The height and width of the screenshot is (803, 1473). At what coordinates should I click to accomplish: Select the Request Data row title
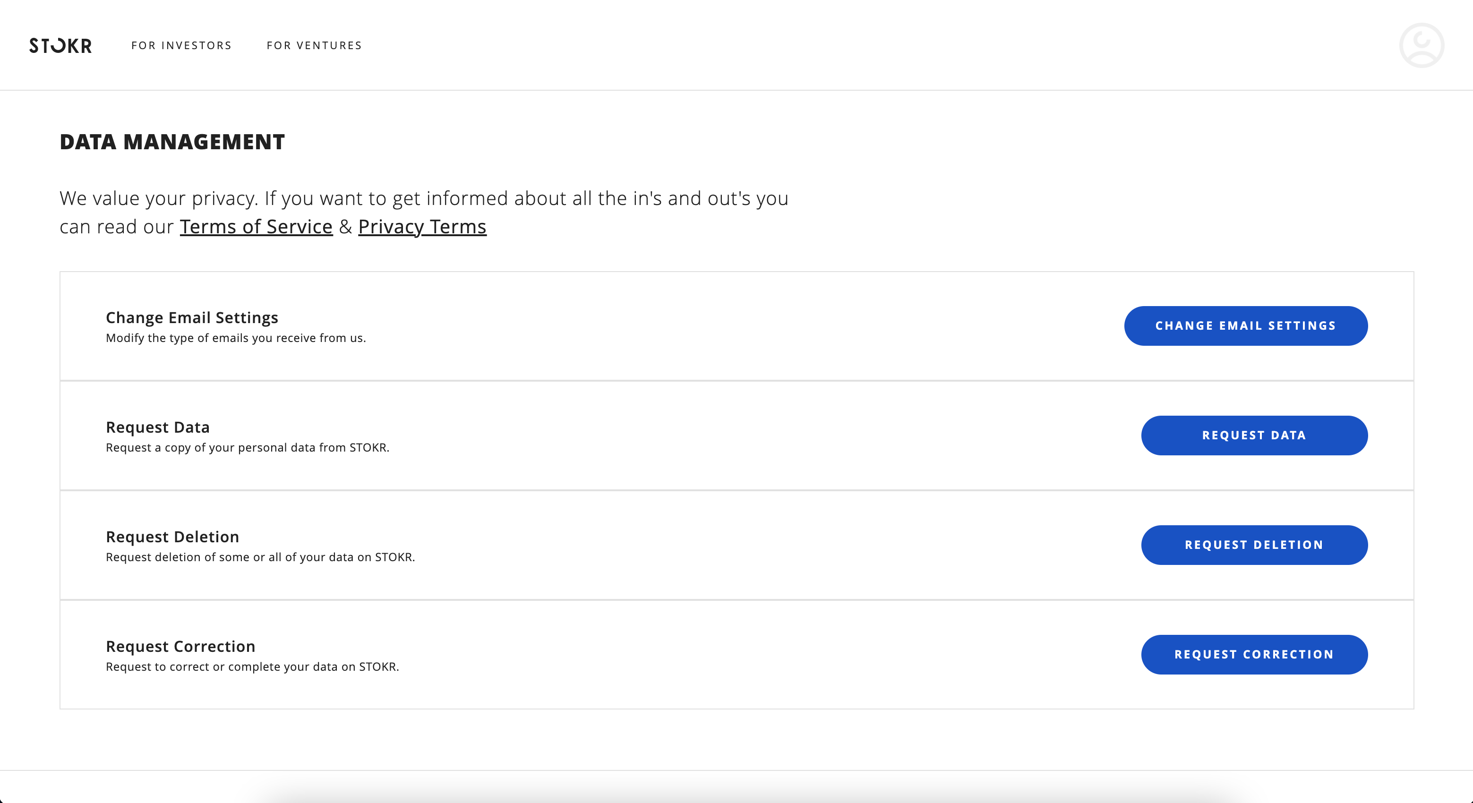(x=158, y=427)
